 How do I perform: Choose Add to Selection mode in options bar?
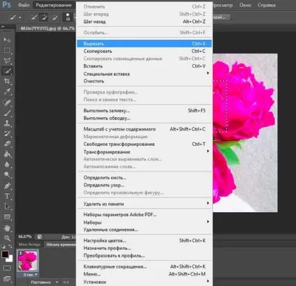pos(44,17)
